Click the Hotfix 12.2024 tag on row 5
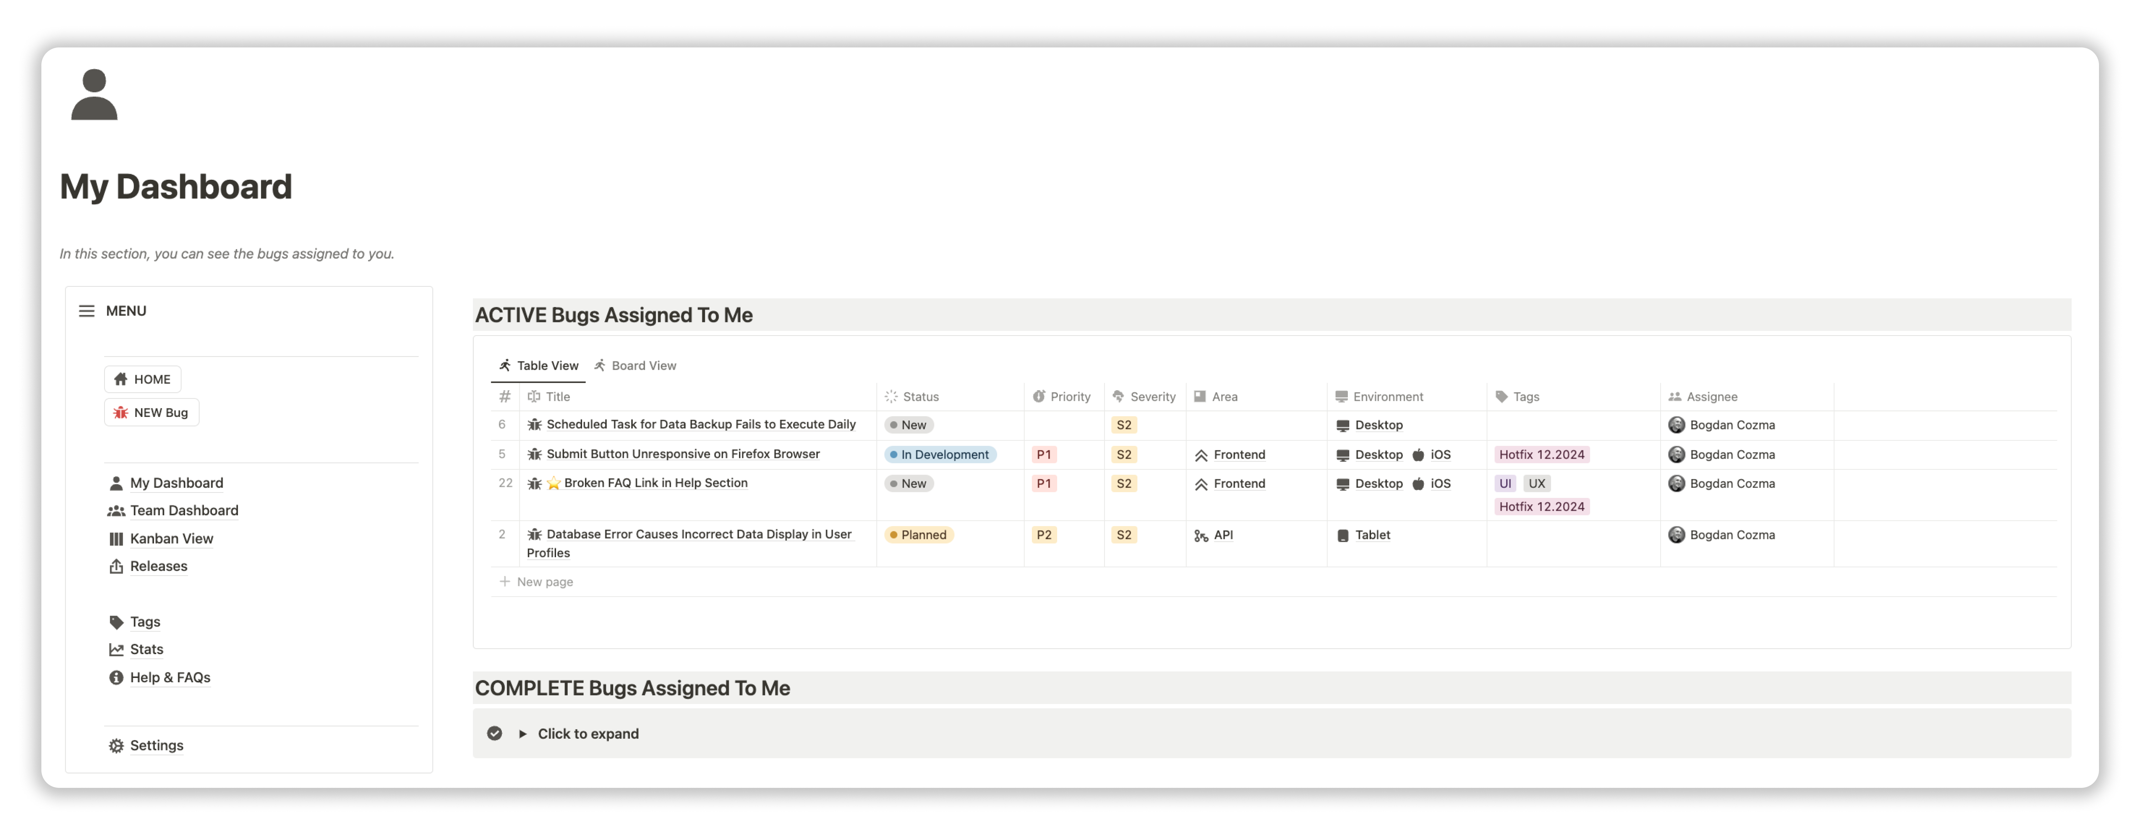The height and width of the screenshot is (836, 2140). 1541,455
